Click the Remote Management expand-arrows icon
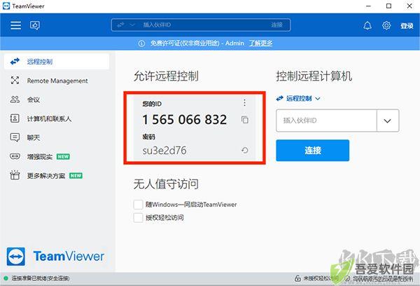Screen dimensions: 420x286 point(15,80)
